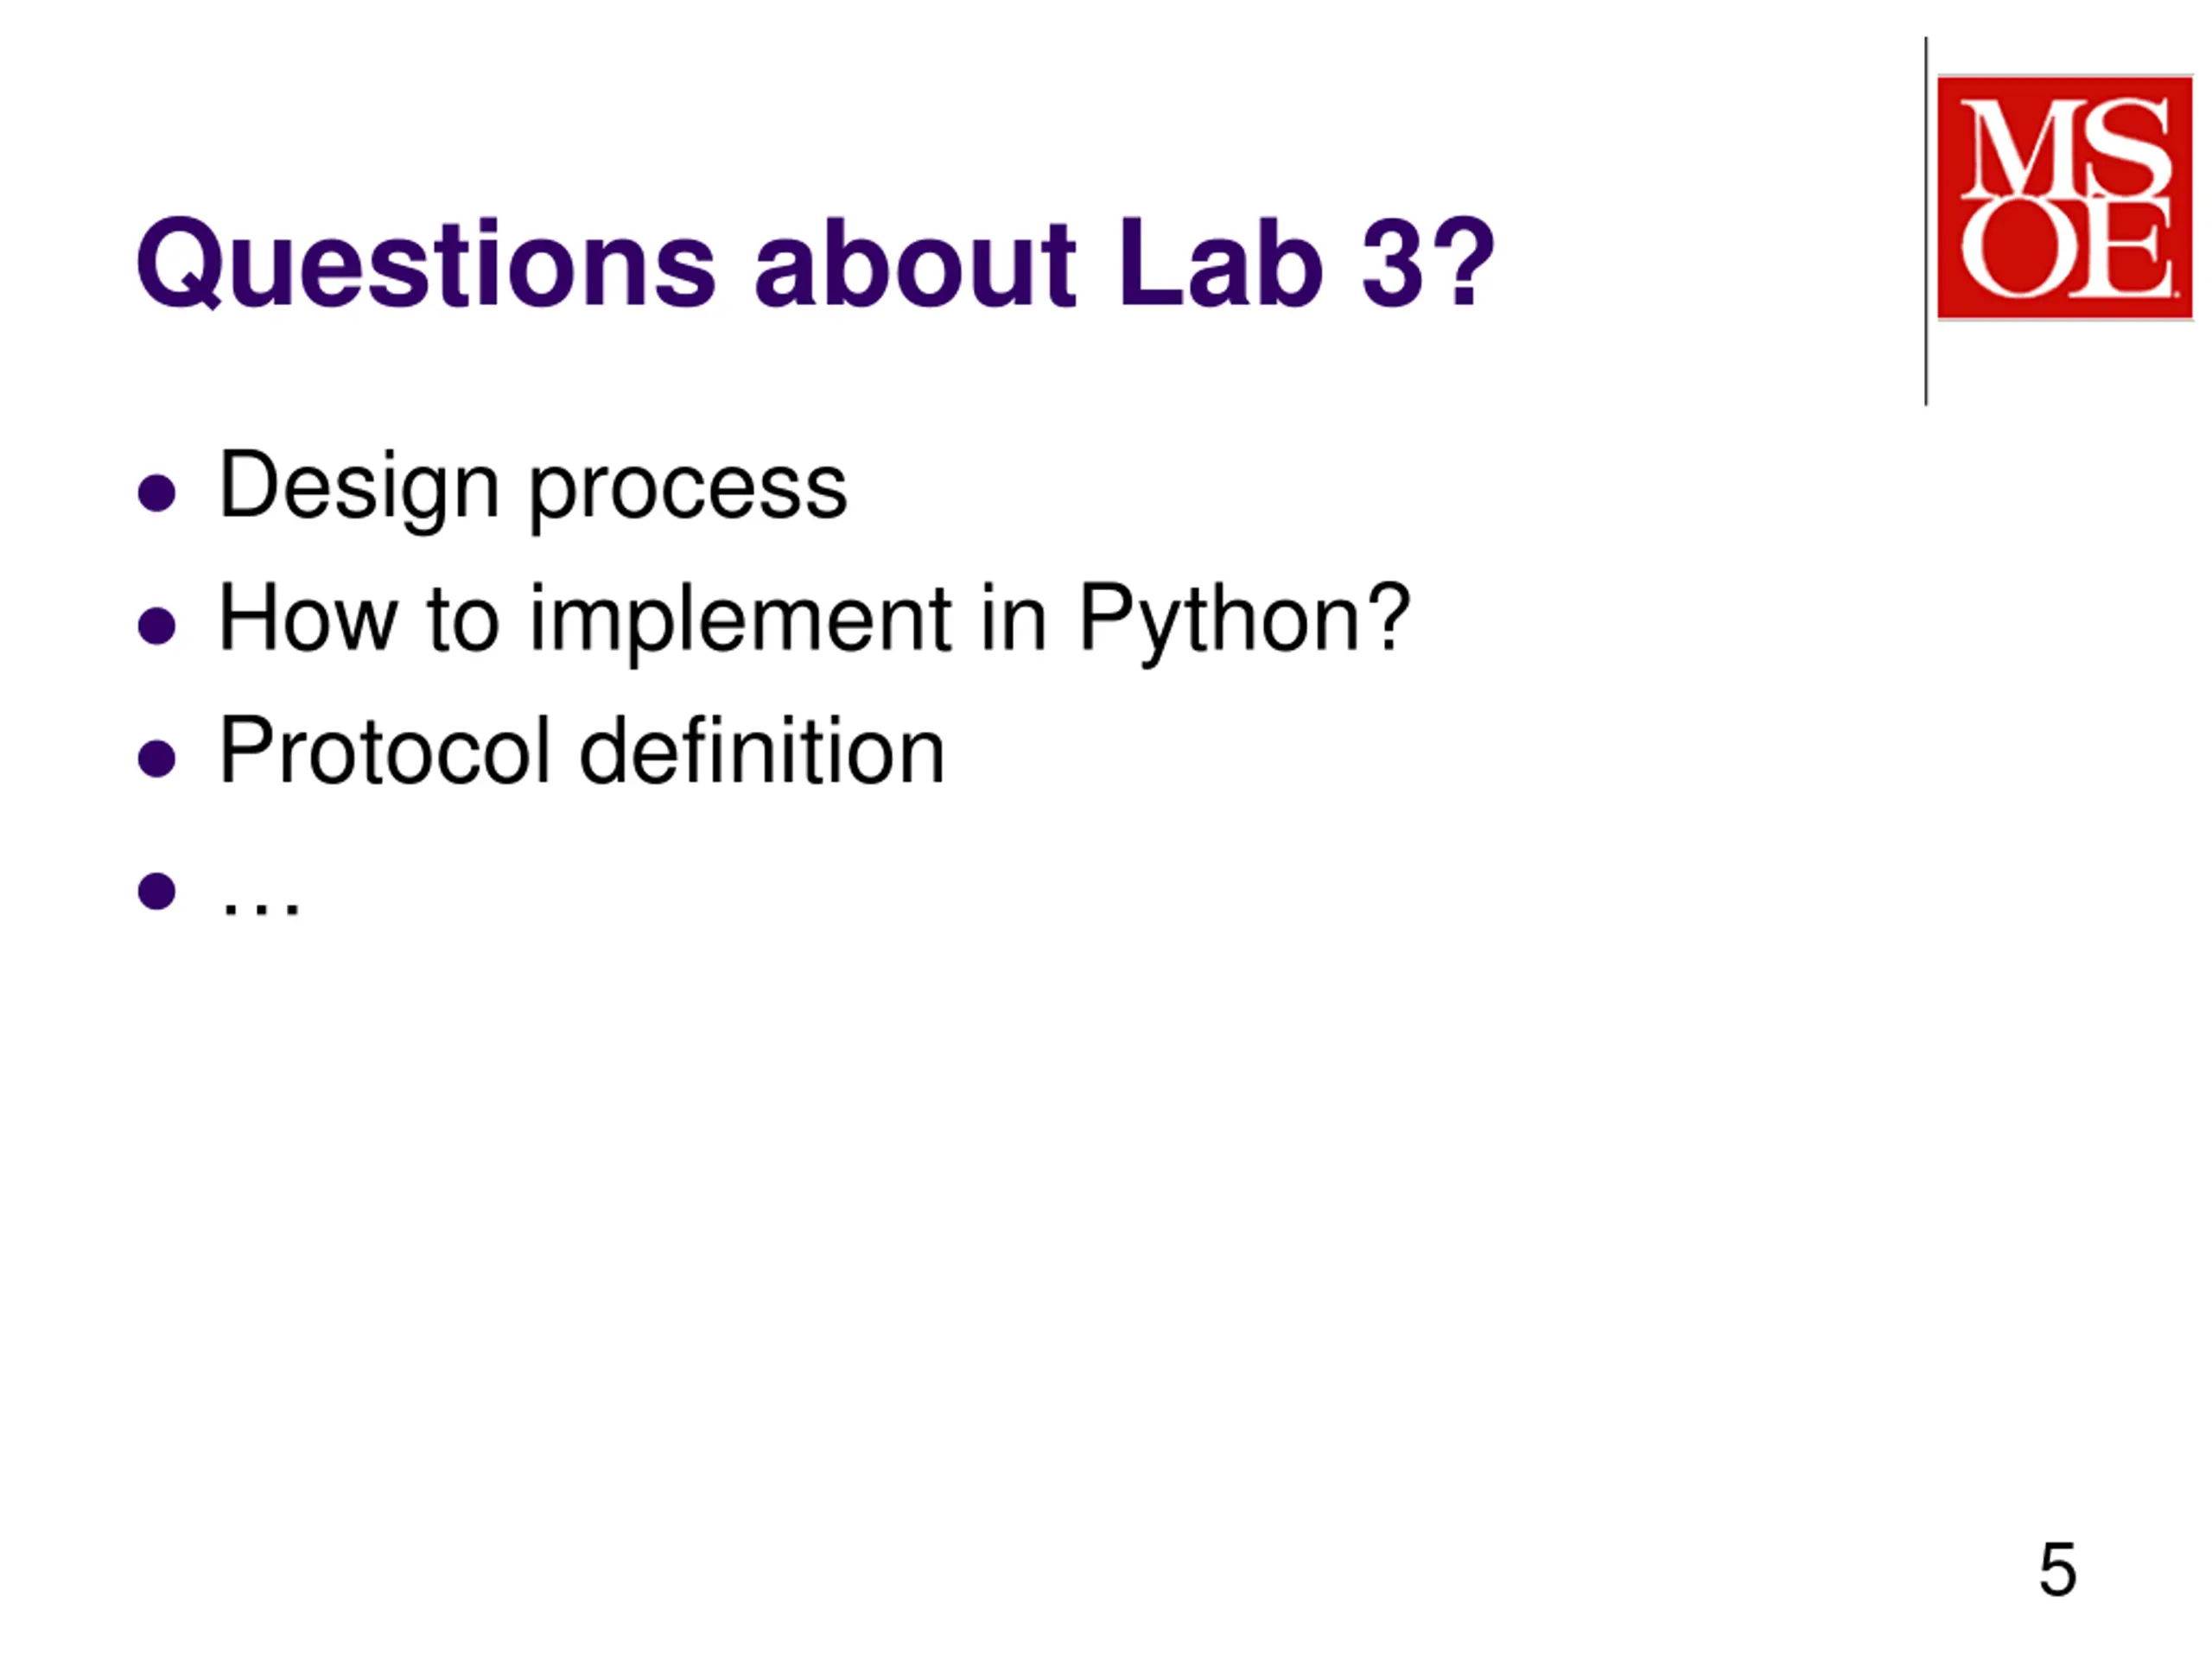
Task: Click the word How in second bullet
Action: point(308,620)
